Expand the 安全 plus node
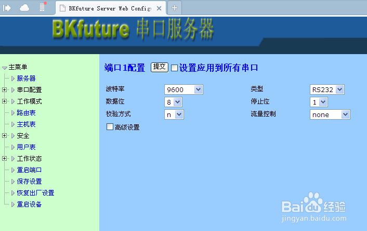This screenshot has height=231, width=367. [x=4, y=135]
